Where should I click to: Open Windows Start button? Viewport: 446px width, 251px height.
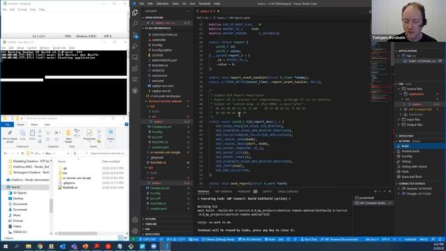click(6, 246)
